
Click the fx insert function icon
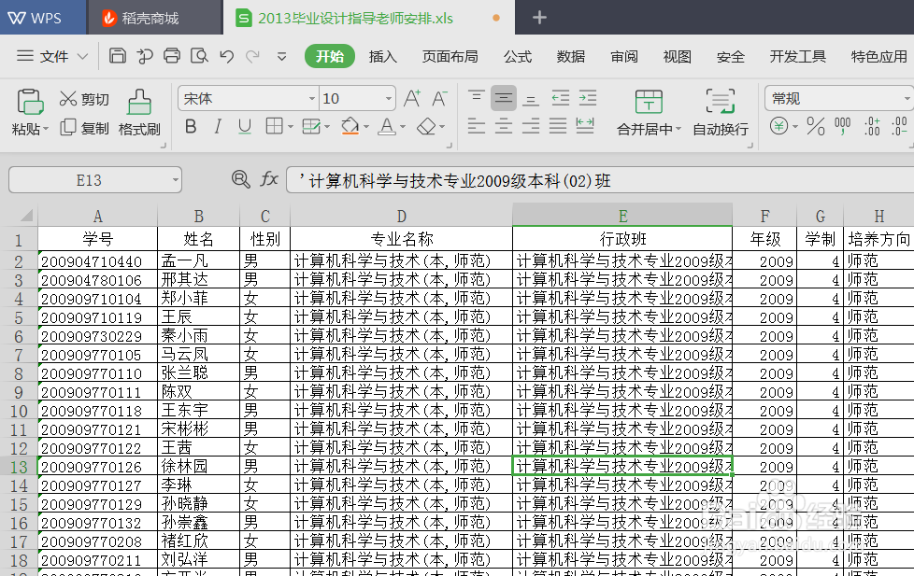coord(269,179)
